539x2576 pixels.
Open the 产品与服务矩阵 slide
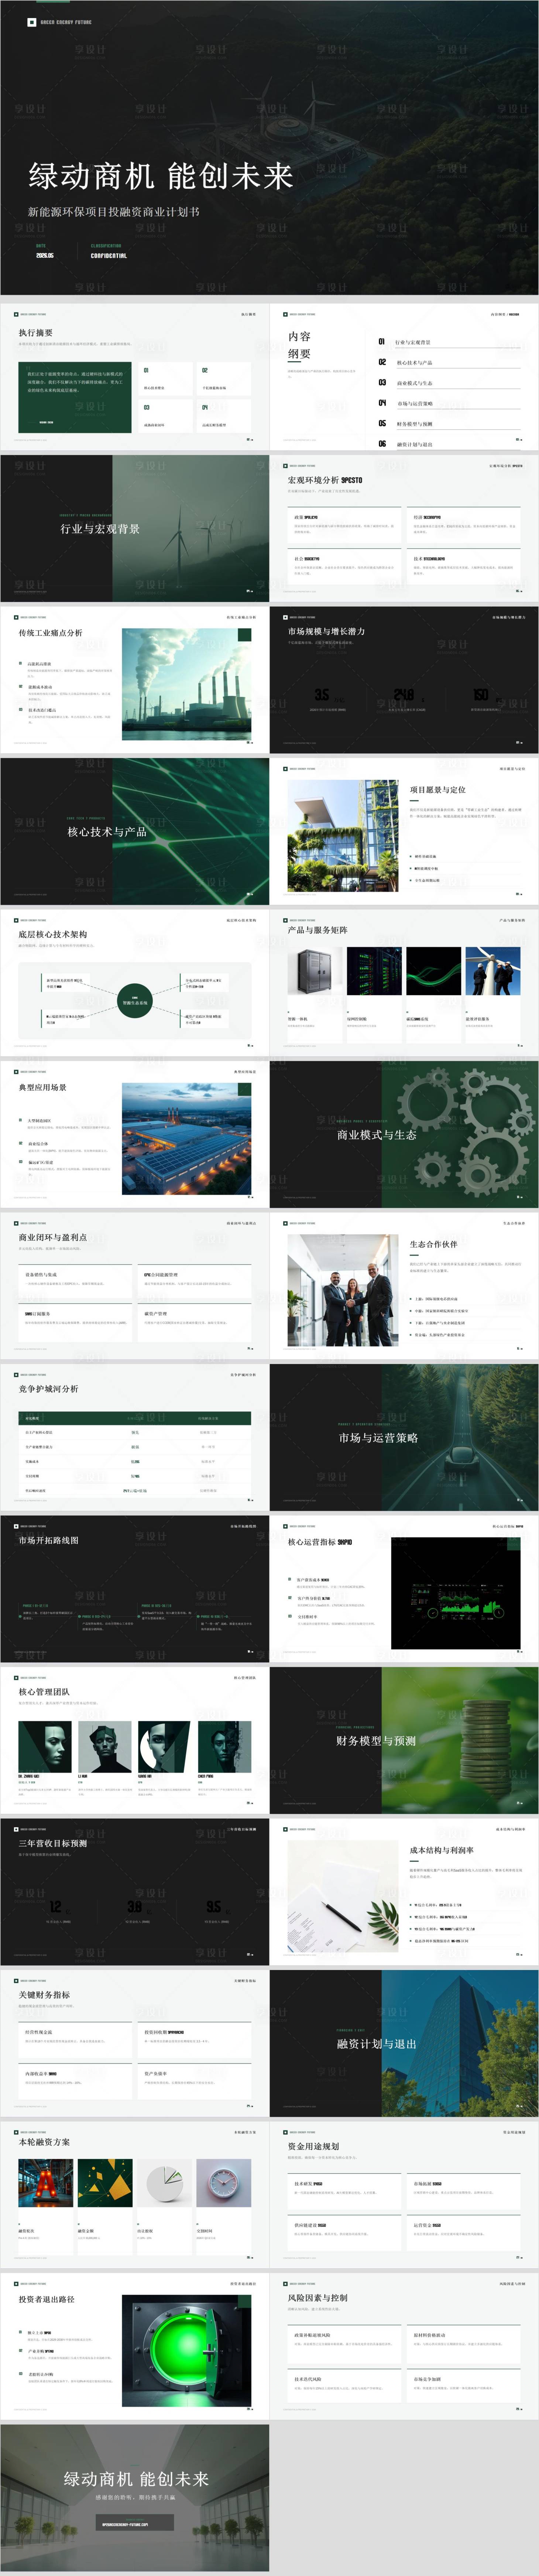coord(404,983)
